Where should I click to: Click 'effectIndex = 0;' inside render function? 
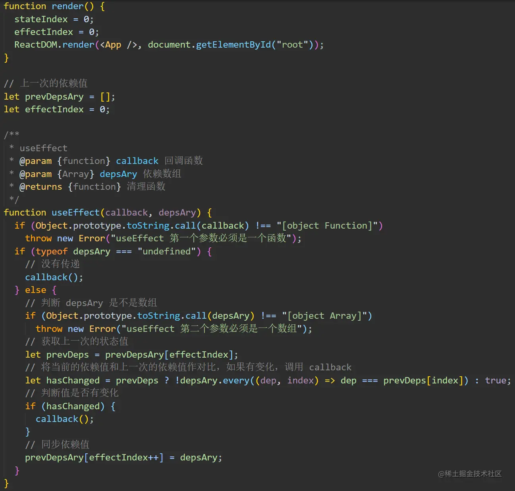[57, 32]
